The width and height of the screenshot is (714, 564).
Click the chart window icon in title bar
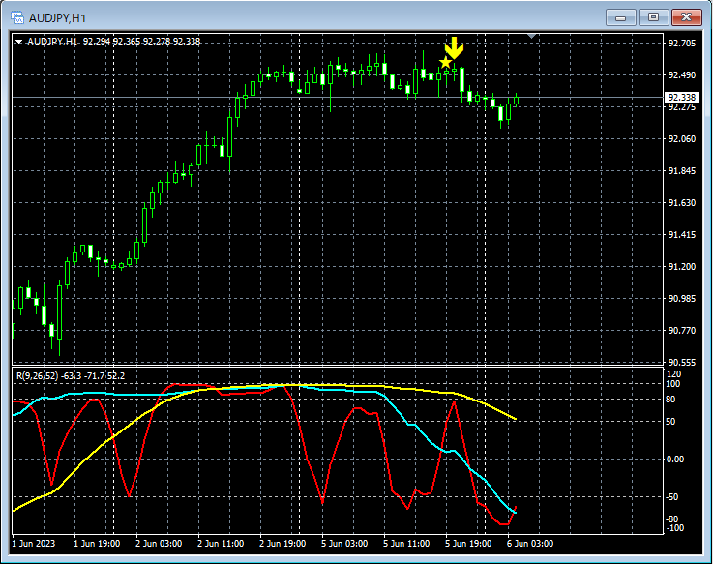click(x=16, y=16)
